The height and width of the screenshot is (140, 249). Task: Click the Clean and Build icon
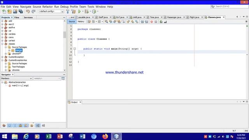click(74, 11)
